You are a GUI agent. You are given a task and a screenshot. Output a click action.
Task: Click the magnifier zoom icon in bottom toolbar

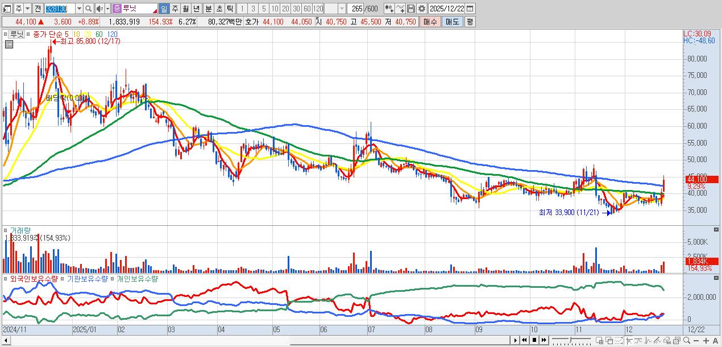click(686, 340)
